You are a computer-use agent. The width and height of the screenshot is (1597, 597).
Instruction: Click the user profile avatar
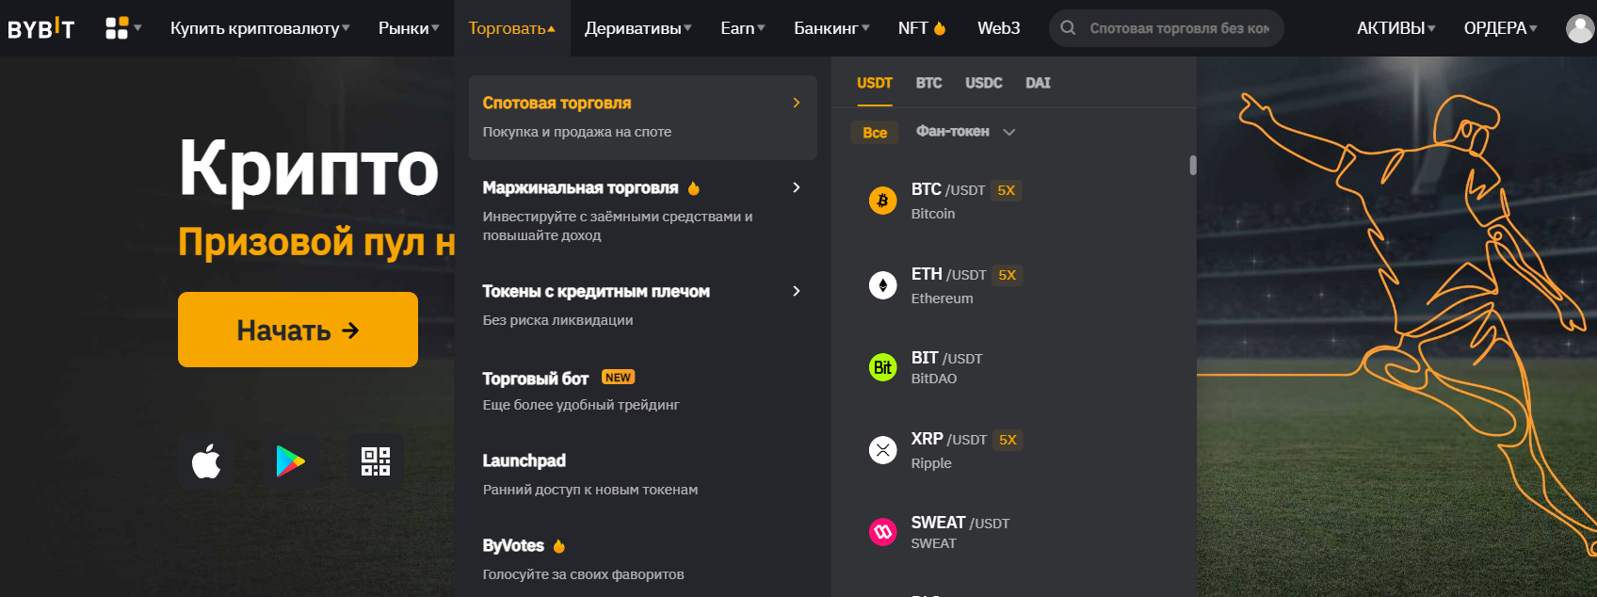(1579, 28)
